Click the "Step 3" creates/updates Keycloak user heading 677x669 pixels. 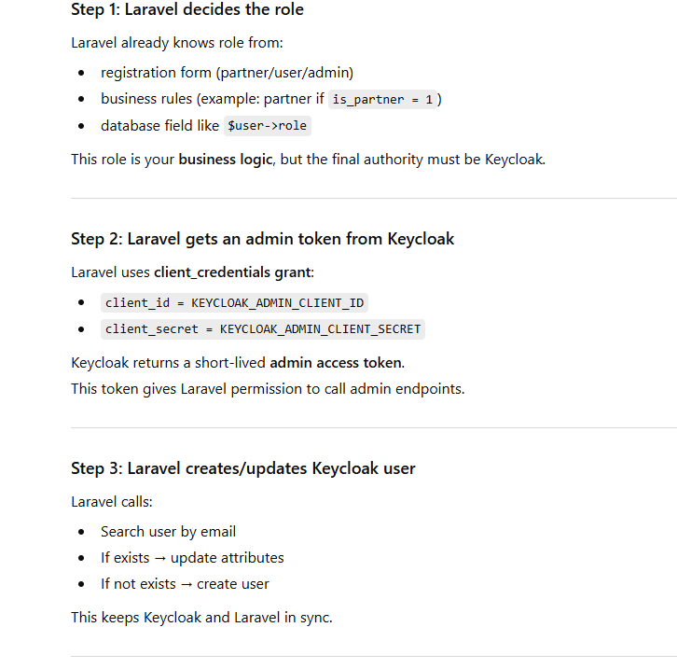pos(242,468)
